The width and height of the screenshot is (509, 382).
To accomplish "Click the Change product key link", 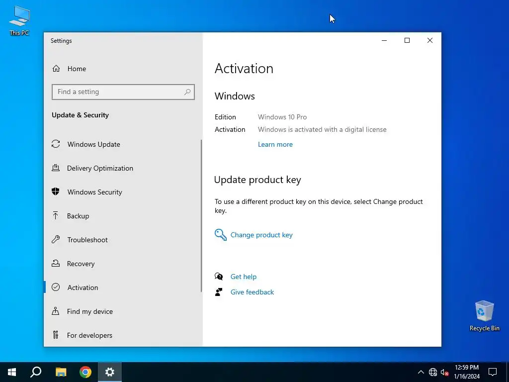I will [261, 235].
